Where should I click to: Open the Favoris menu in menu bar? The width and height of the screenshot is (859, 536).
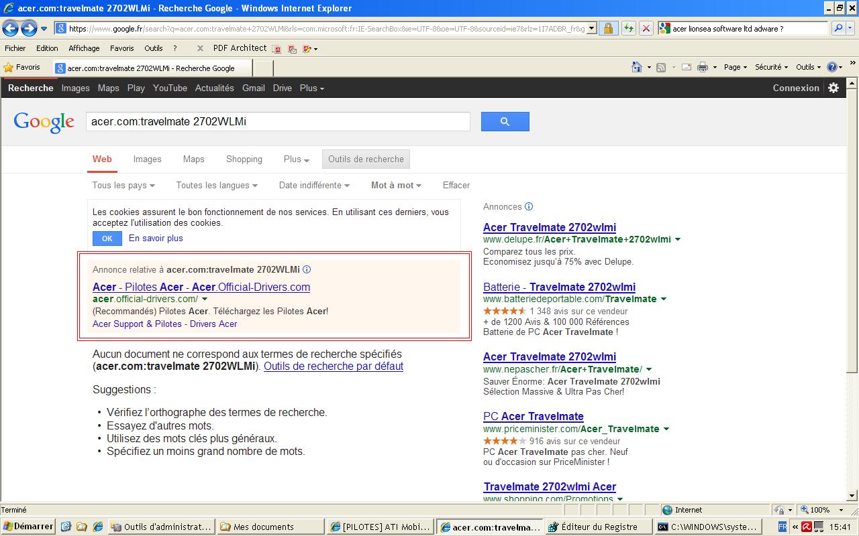[122, 48]
